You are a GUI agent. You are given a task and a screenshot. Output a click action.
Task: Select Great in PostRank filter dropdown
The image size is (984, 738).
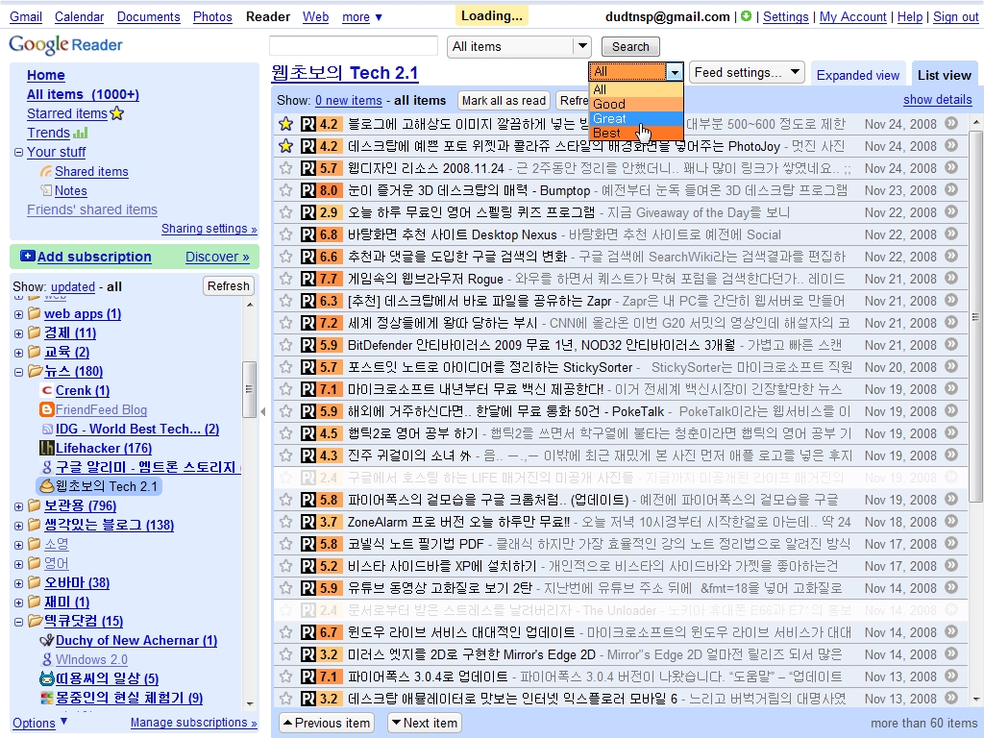[636, 118]
